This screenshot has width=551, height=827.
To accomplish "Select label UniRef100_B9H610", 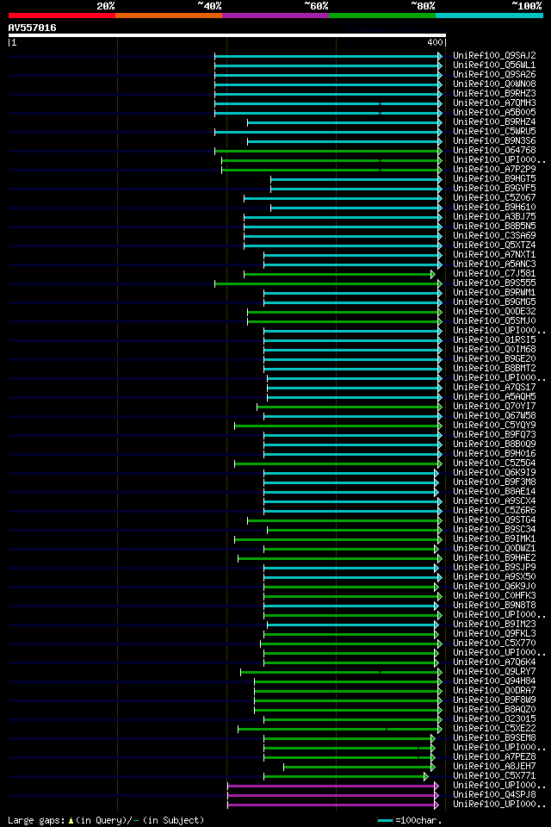I will pos(494,208).
